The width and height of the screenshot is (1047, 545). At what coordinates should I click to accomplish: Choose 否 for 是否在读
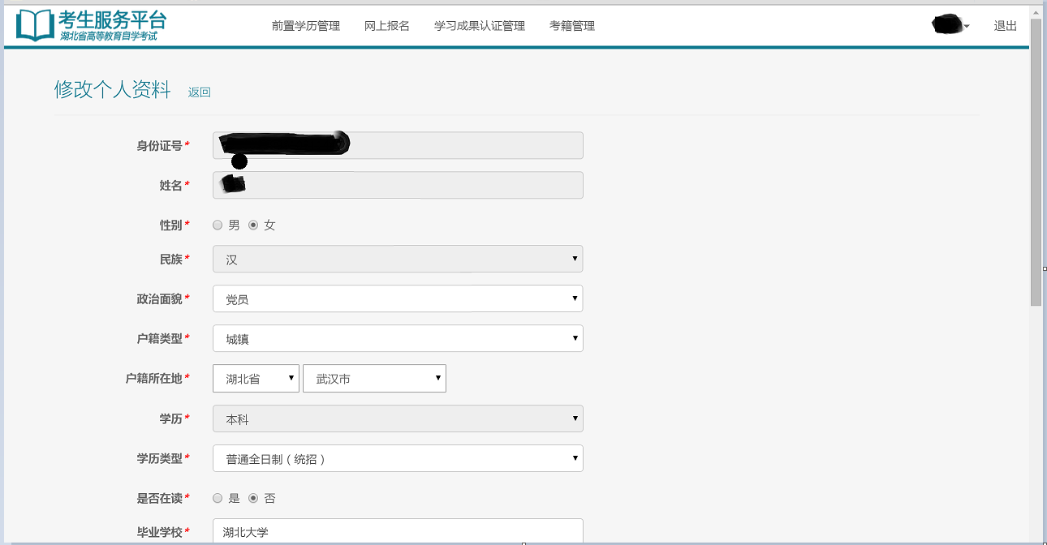coord(253,498)
